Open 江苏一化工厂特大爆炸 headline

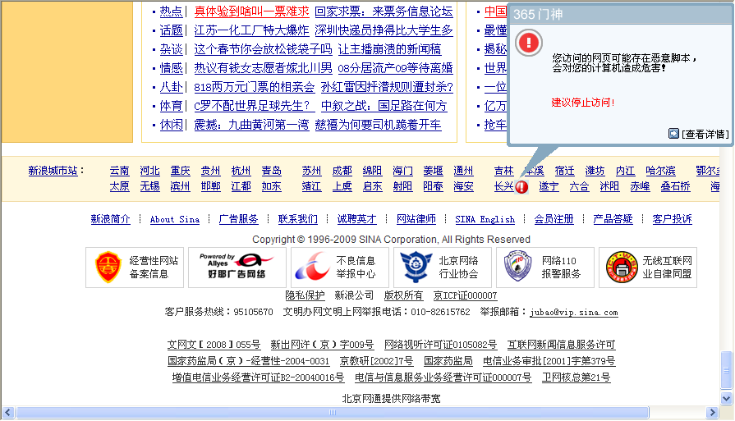coord(252,30)
